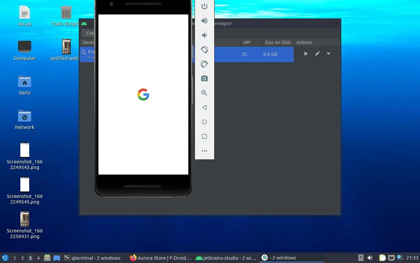The height and width of the screenshot is (263, 420).
Task: Select Screenshot_1662249545.png on the desktop
Action: tap(25, 191)
